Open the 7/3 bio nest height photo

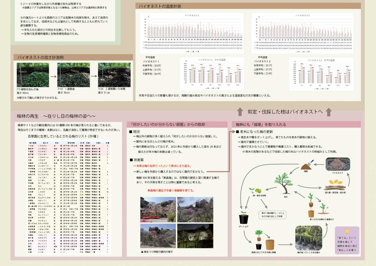[29, 75]
